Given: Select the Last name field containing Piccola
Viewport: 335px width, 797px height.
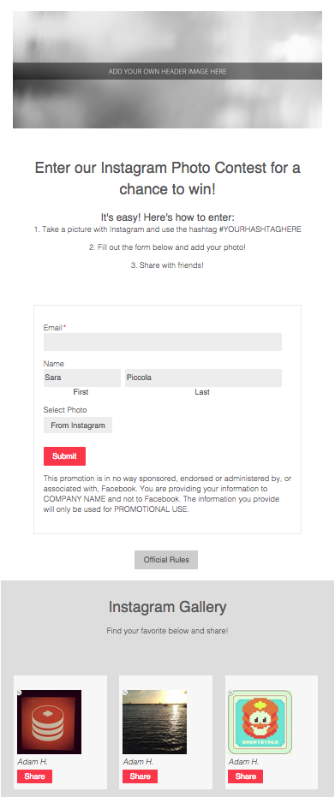Looking at the screenshot, I should 203,378.
